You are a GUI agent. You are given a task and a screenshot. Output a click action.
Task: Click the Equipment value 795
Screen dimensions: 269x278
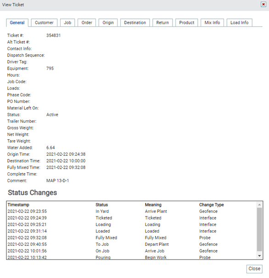click(50, 68)
